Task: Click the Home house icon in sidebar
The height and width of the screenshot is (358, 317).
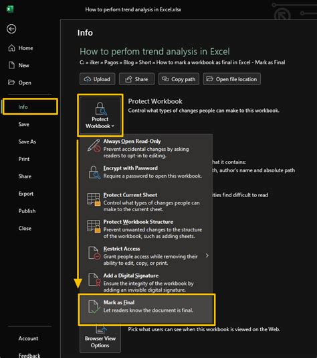Action: (x=11, y=48)
